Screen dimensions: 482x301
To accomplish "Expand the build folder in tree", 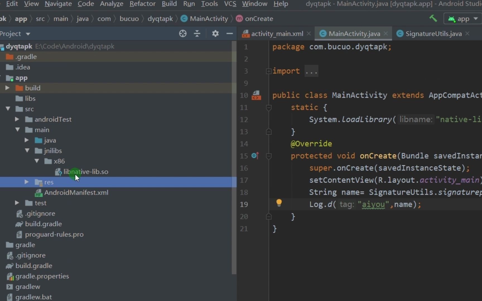I will (x=8, y=88).
